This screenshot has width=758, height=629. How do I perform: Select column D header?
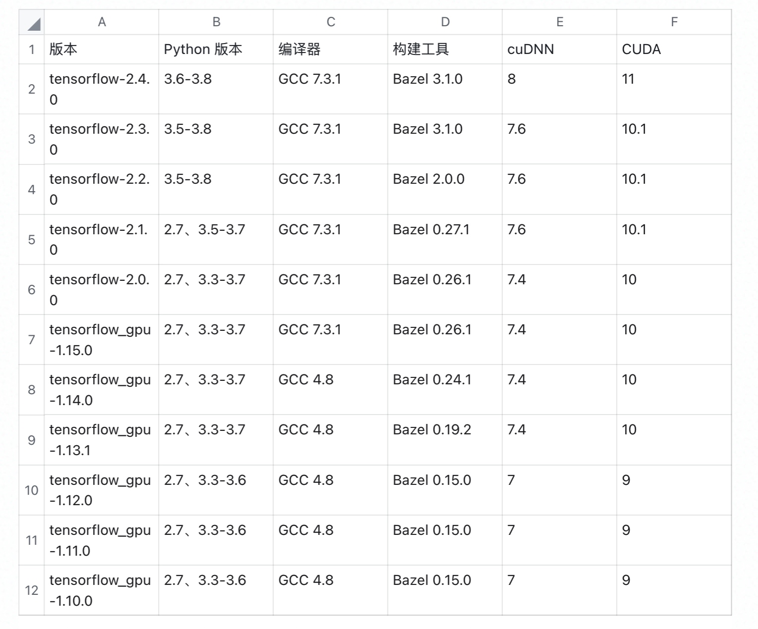coord(445,22)
